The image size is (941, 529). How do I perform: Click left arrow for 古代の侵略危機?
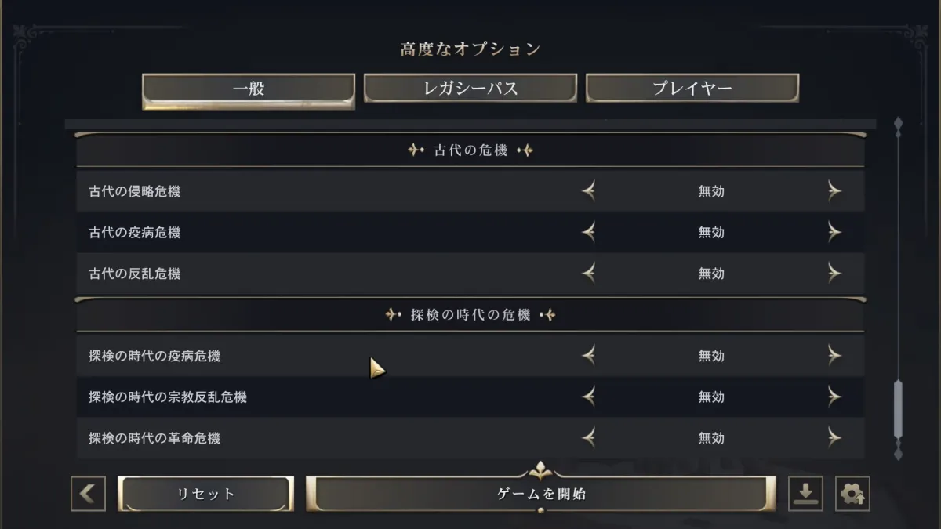pos(589,191)
